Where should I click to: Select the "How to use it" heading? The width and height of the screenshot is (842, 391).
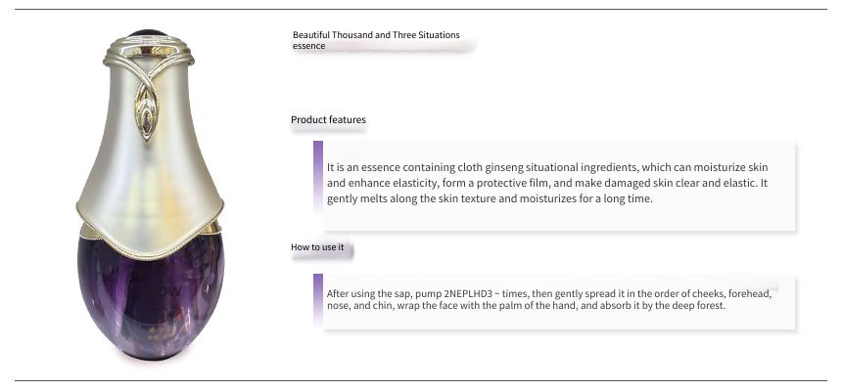(317, 247)
